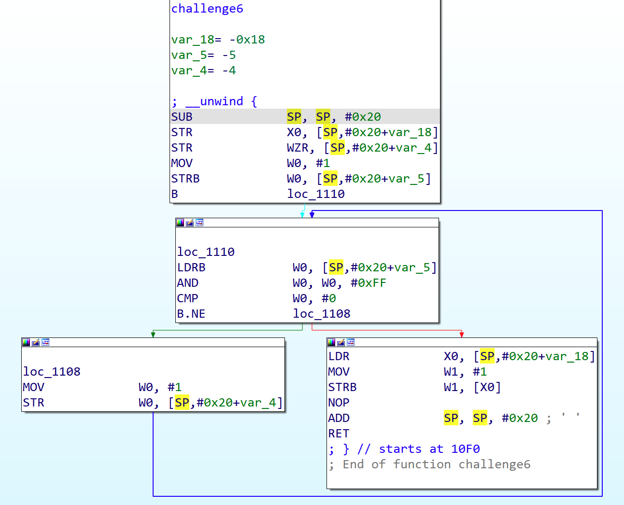Click the NOP instruction
The height and width of the screenshot is (505, 624).
pyautogui.click(x=339, y=403)
